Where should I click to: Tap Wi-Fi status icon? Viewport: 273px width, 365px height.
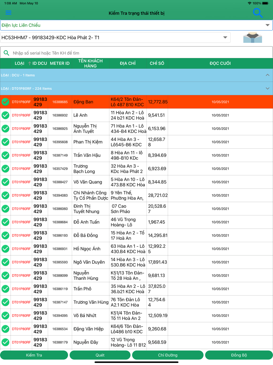click(249, 3)
